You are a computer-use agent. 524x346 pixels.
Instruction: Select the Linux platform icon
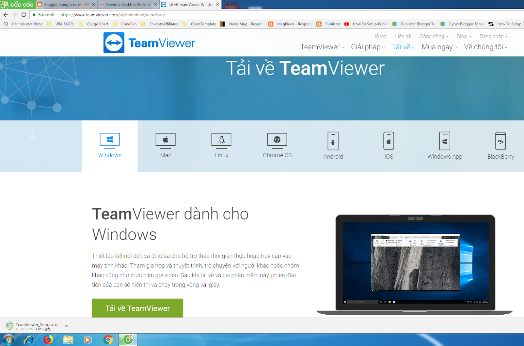(221, 140)
